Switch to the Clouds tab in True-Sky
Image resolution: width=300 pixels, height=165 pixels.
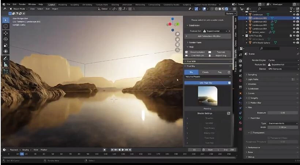[205, 72]
